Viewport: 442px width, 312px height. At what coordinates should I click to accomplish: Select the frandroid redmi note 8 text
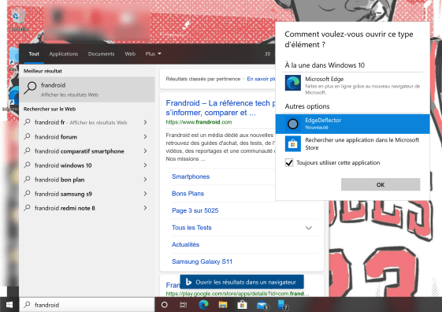[65, 208]
